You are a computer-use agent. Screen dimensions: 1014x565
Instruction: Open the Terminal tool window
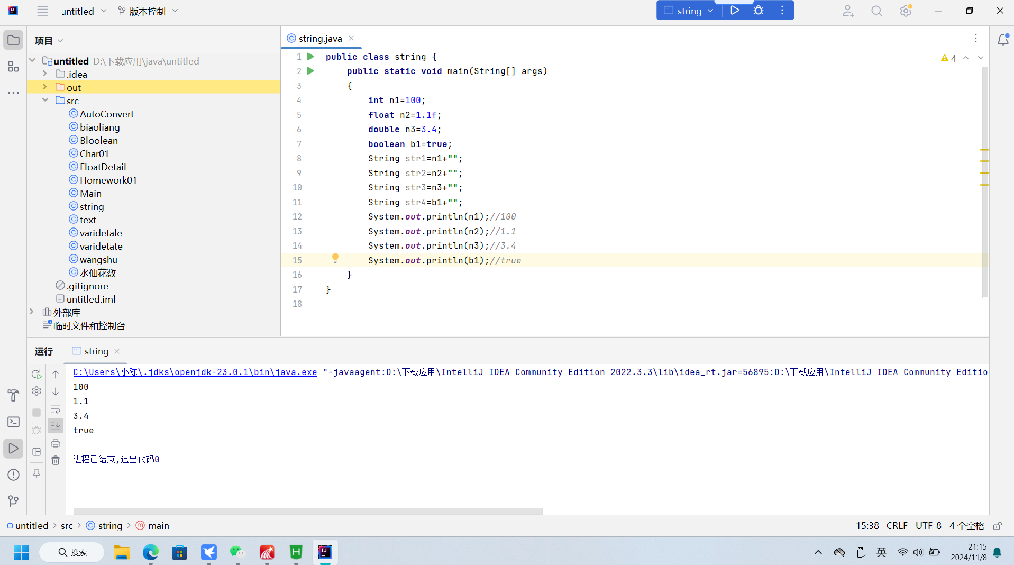coord(13,422)
